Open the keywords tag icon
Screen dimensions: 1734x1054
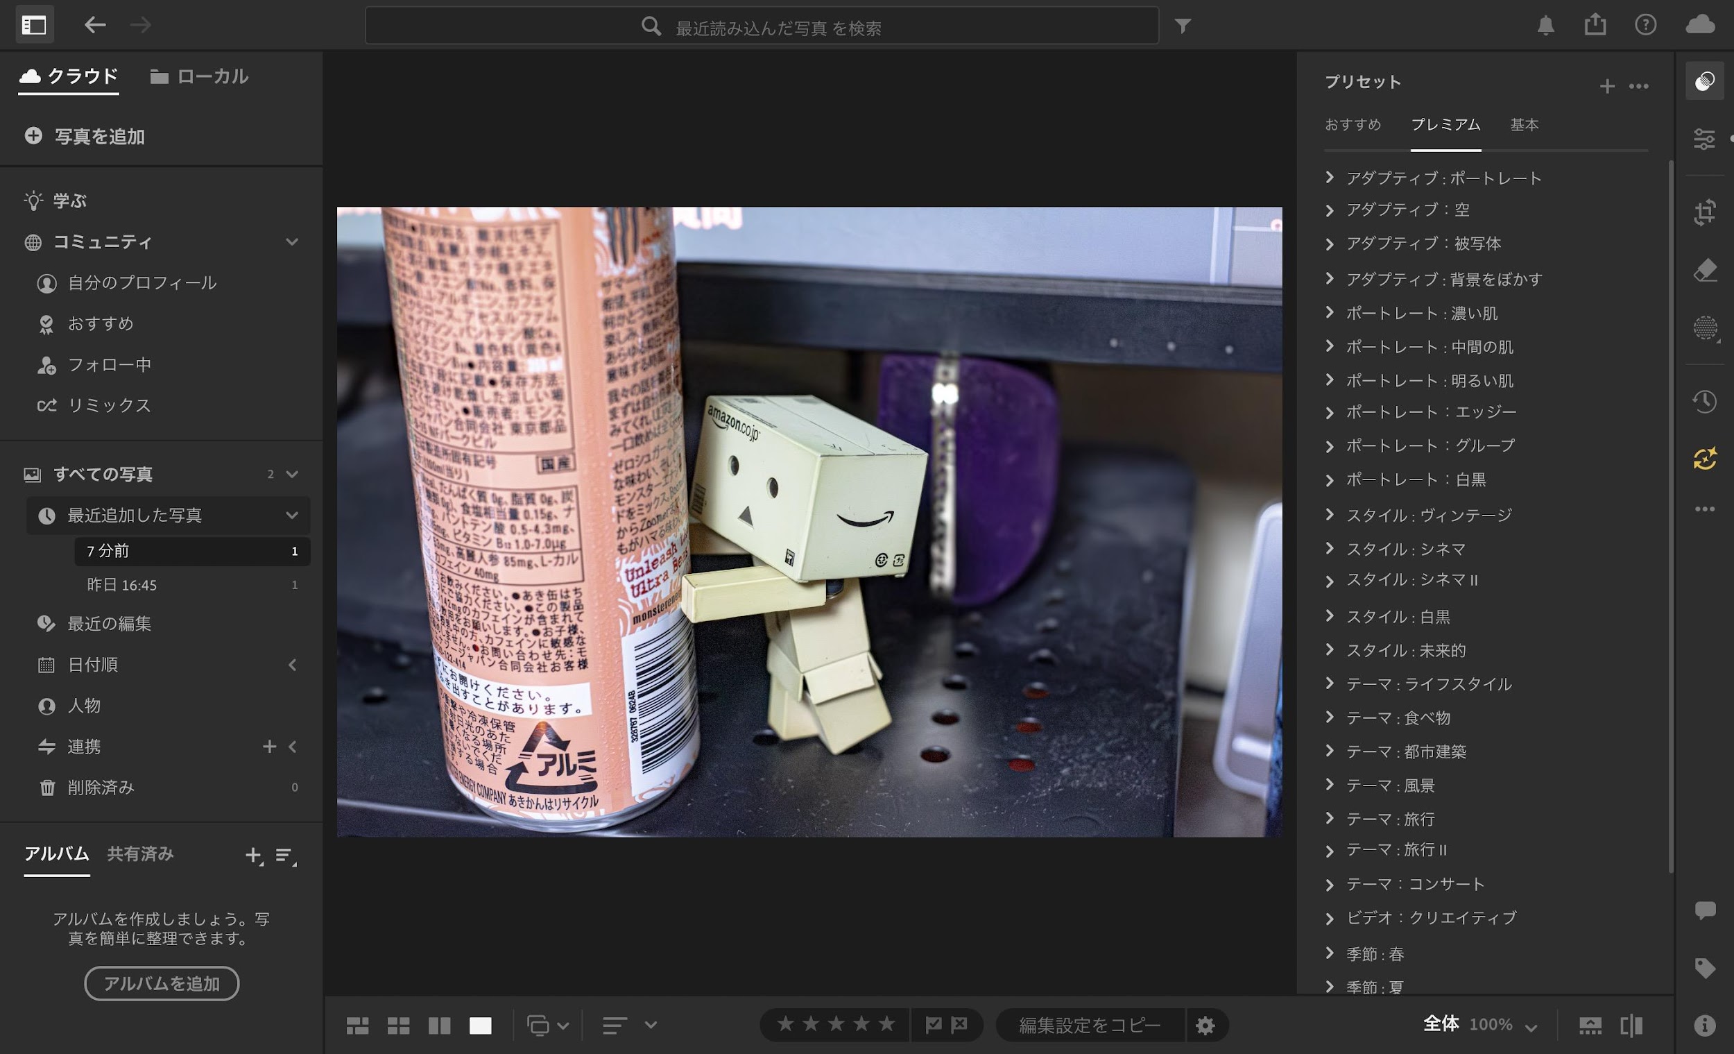(1704, 968)
